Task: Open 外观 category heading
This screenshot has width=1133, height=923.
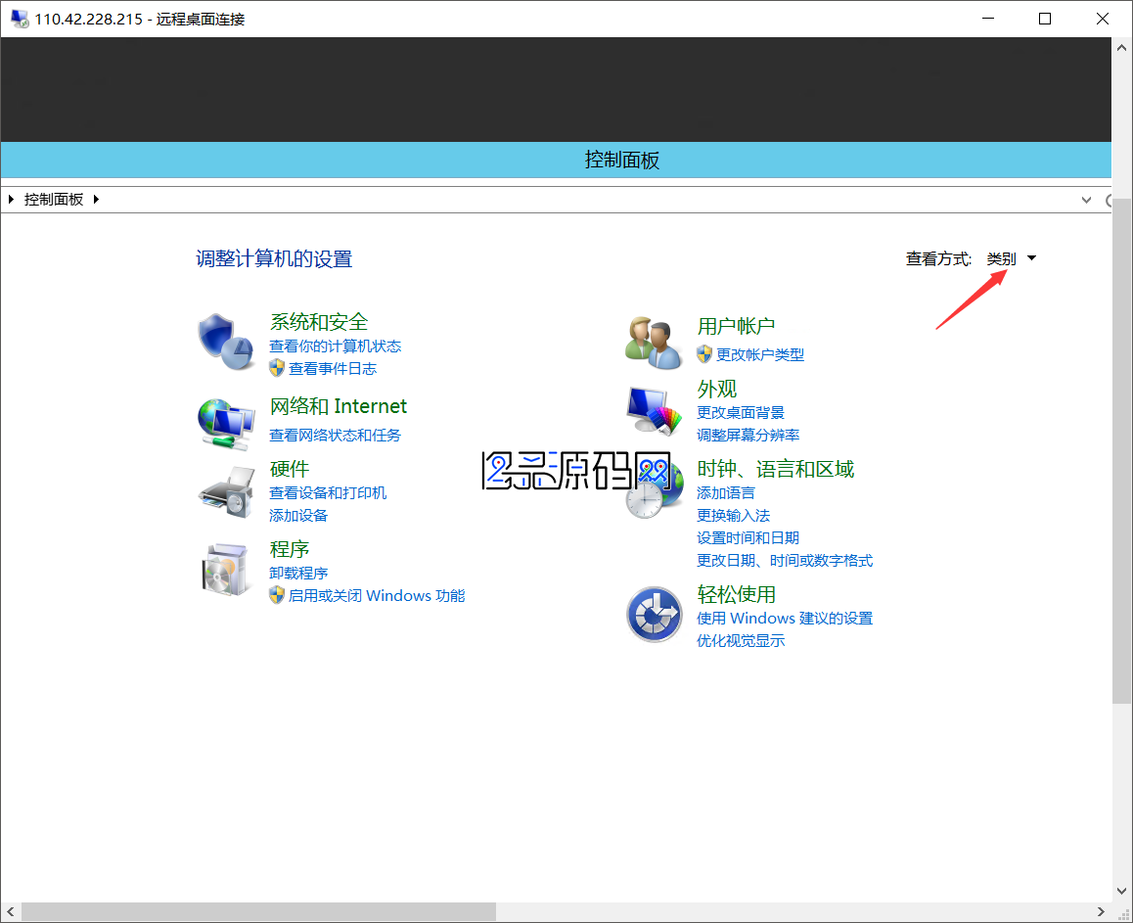Action: click(717, 389)
